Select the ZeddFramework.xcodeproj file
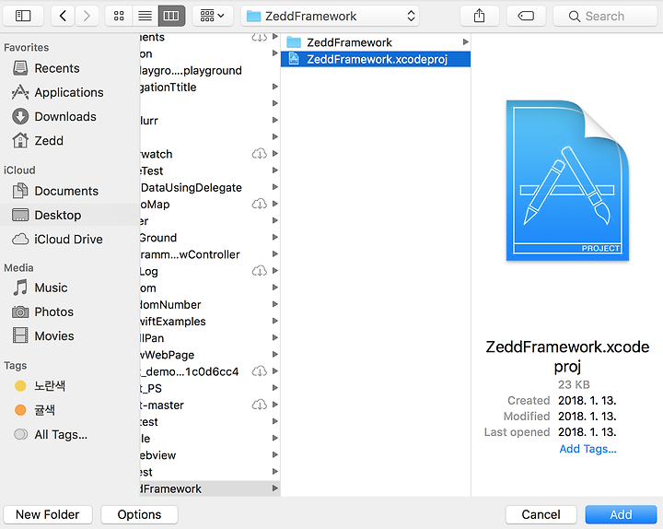This screenshot has height=529, width=663. pyautogui.click(x=376, y=59)
